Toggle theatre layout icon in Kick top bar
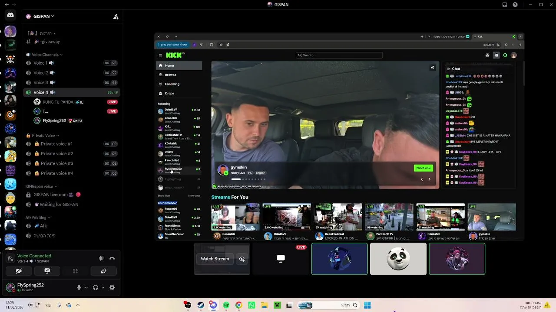This screenshot has width=556, height=312. click(496, 55)
